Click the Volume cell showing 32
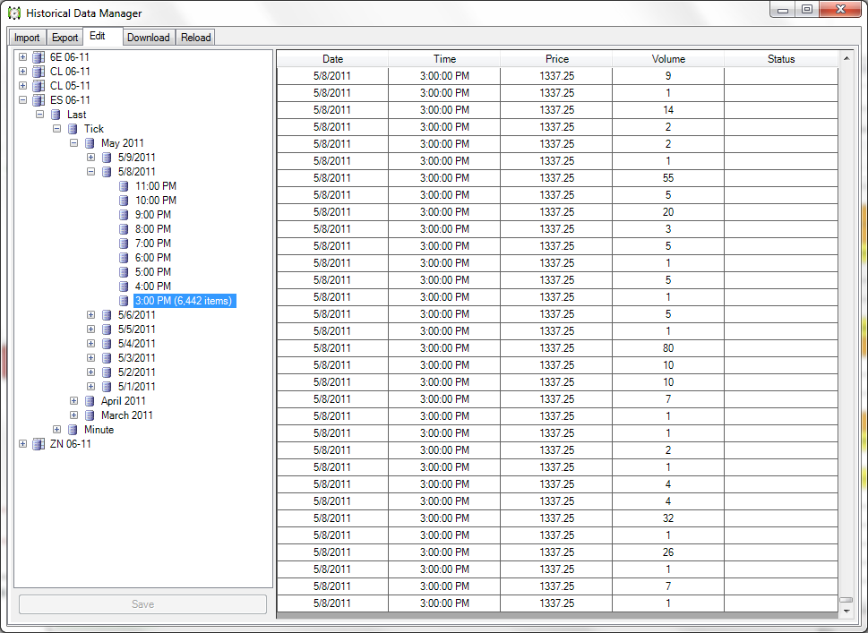Viewport: 868px width, 633px height. click(x=668, y=518)
